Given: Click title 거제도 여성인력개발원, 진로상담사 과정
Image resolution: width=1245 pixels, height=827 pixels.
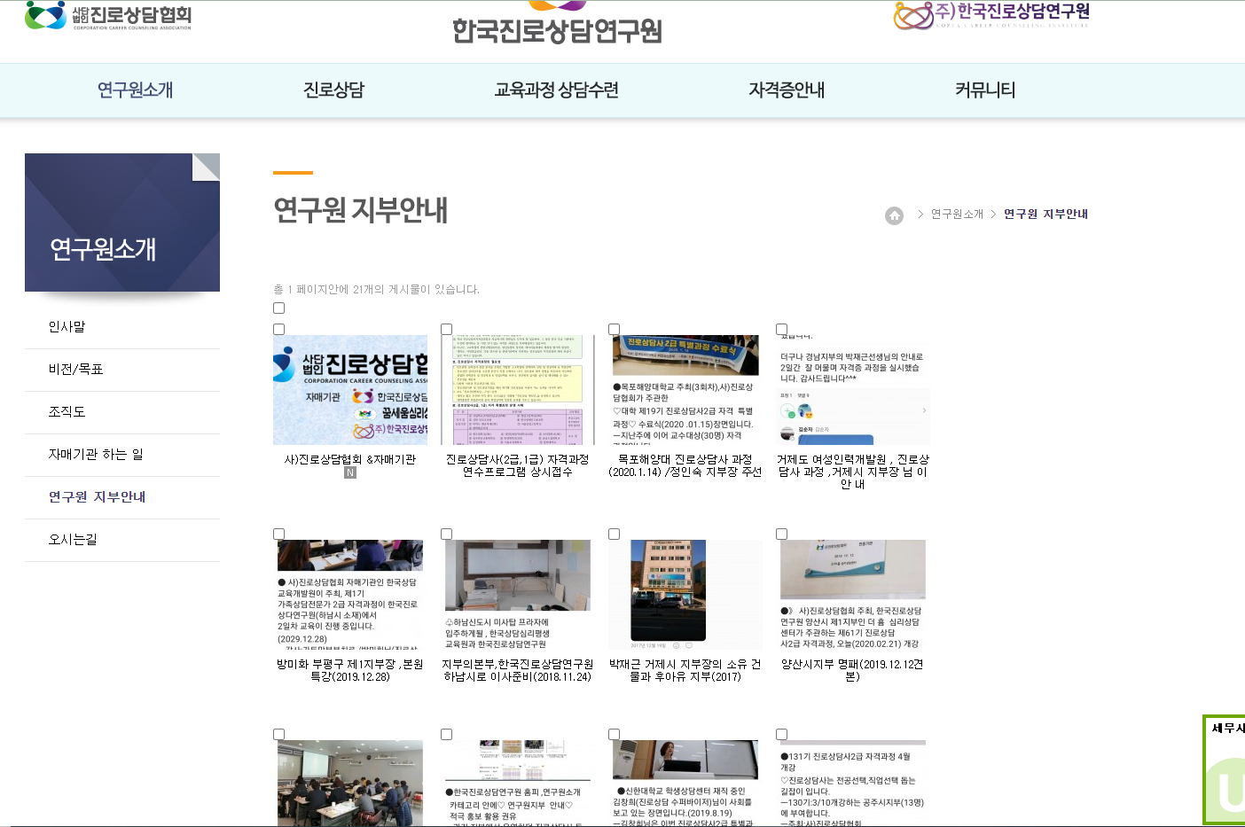Looking at the screenshot, I should [x=853, y=472].
